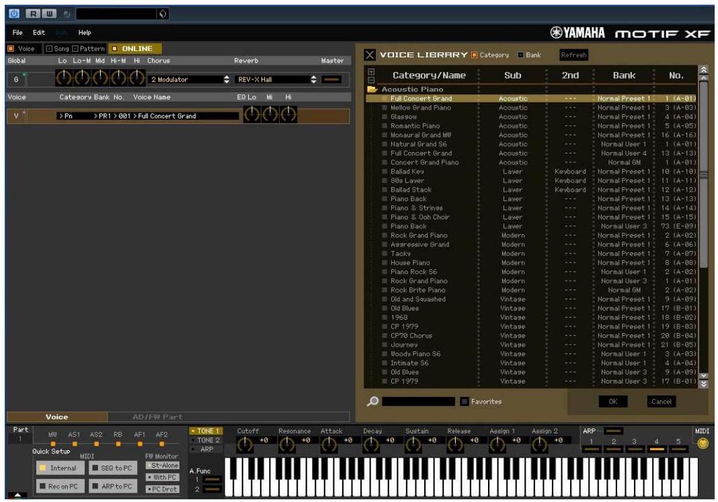Click the Resonance knob
718x502 pixels.
click(x=286, y=443)
